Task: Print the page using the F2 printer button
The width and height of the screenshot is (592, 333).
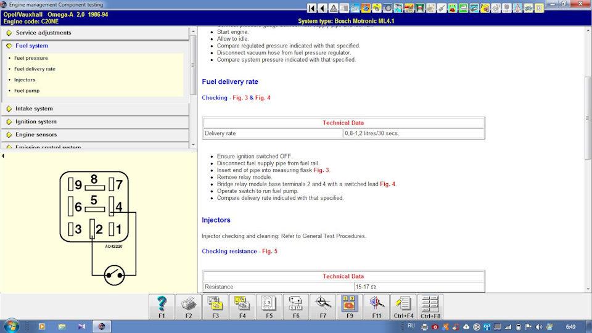Action: pyautogui.click(x=189, y=306)
